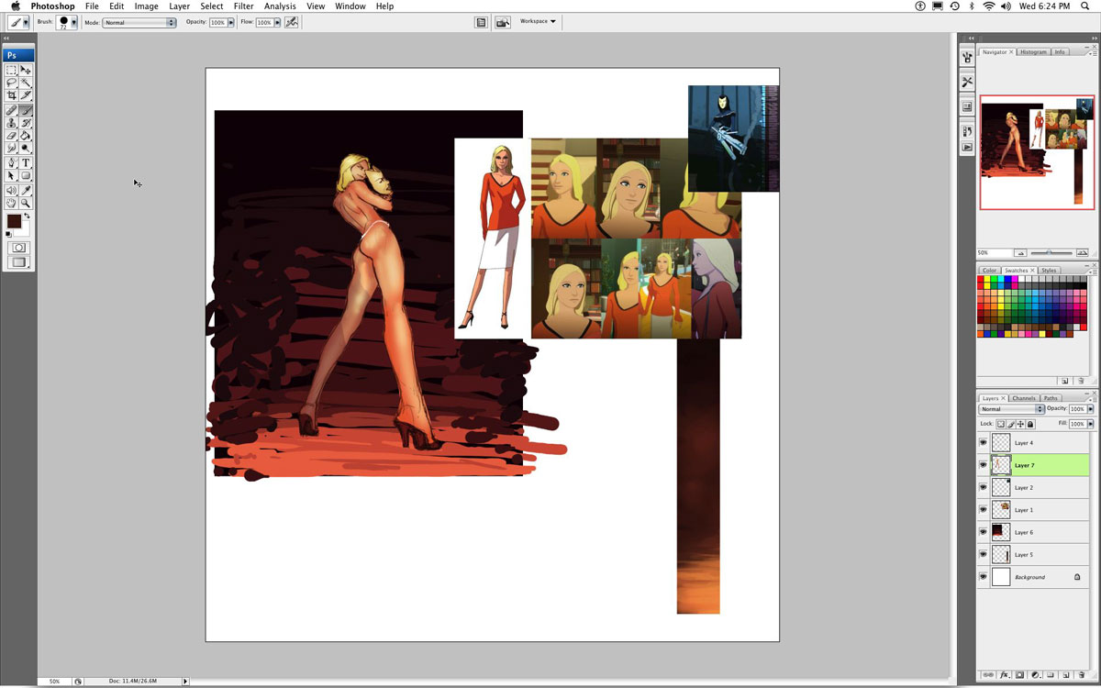Select Layer 6 in the Layers panel
Screen dimensions: 1101x688
[1023, 532]
